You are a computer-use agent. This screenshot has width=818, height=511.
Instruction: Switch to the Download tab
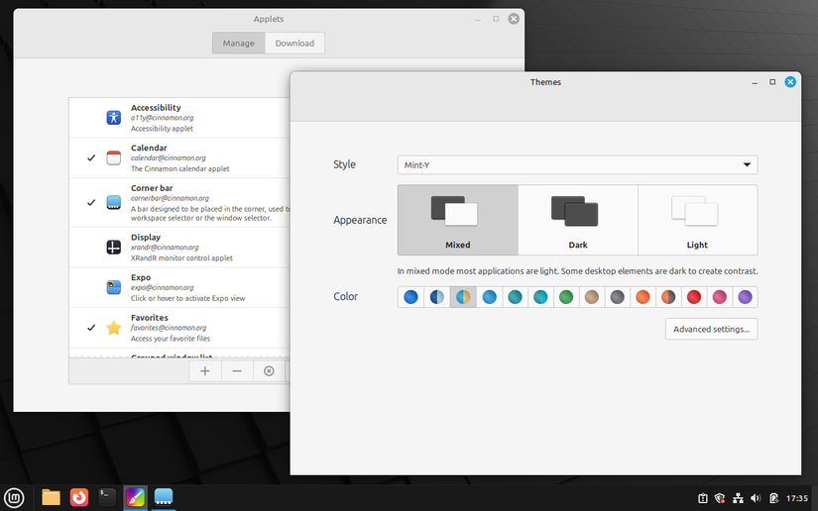[294, 43]
